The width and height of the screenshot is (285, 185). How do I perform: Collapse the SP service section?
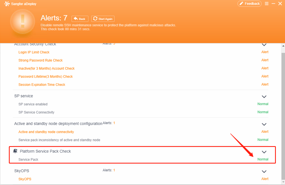(264, 97)
